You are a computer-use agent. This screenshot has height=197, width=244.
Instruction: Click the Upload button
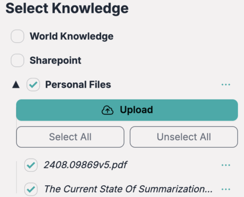tap(127, 110)
